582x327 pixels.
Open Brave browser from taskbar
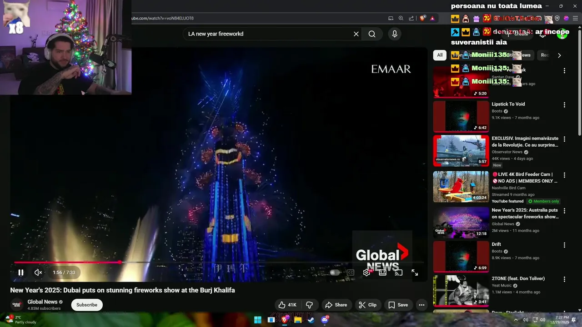[x=285, y=320]
